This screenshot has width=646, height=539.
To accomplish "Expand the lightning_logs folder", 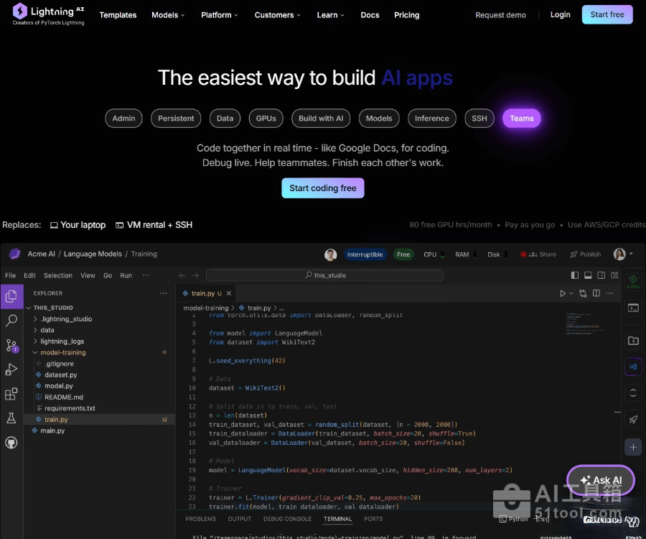I will tap(62, 341).
